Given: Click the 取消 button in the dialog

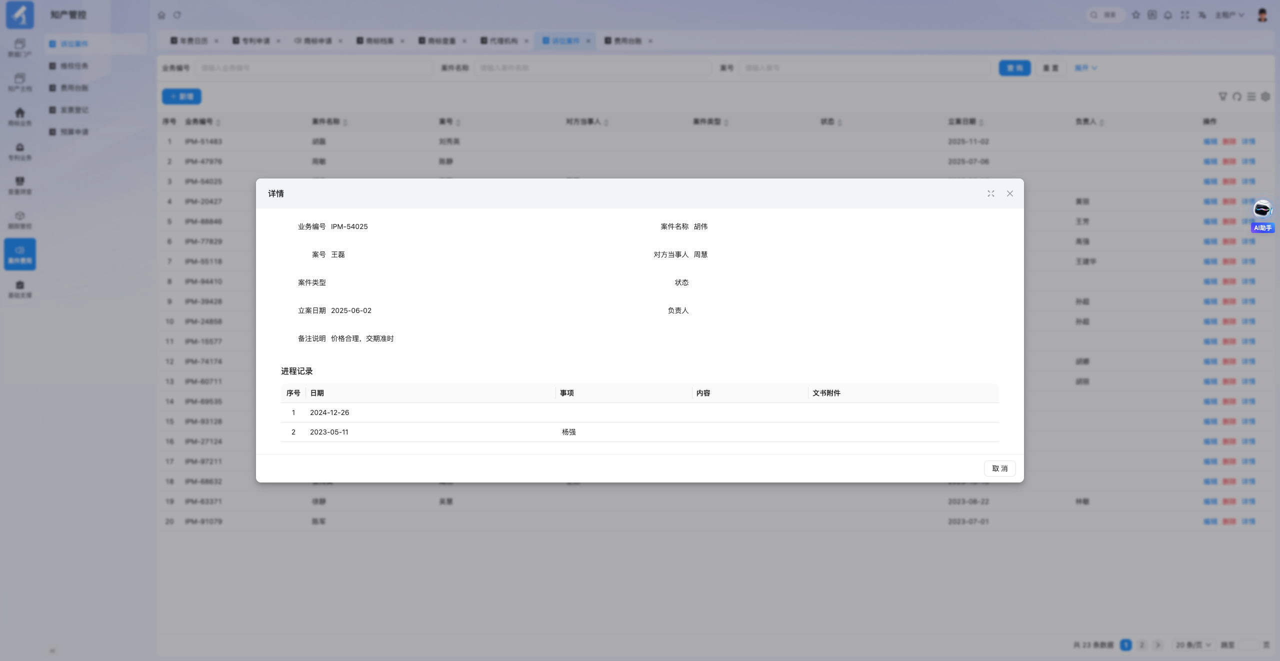Looking at the screenshot, I should coord(999,468).
